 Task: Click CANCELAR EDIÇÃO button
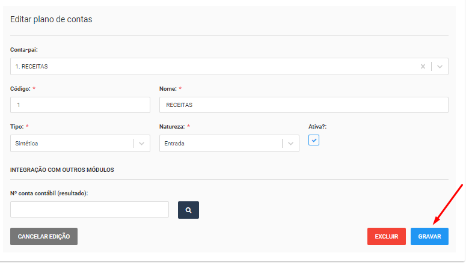(44, 236)
